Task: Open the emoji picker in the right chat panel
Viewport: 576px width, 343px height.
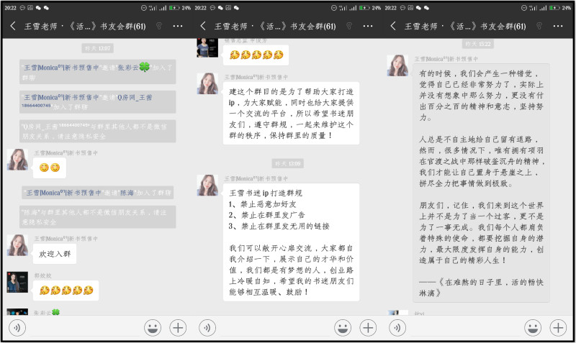Action: click(532, 327)
